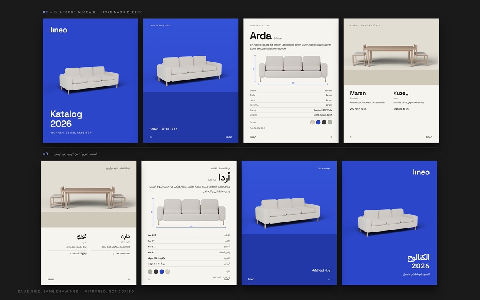Click the Arabic 'الكتالوج 2026' cover title
The image size is (480, 300).
coord(418,262)
